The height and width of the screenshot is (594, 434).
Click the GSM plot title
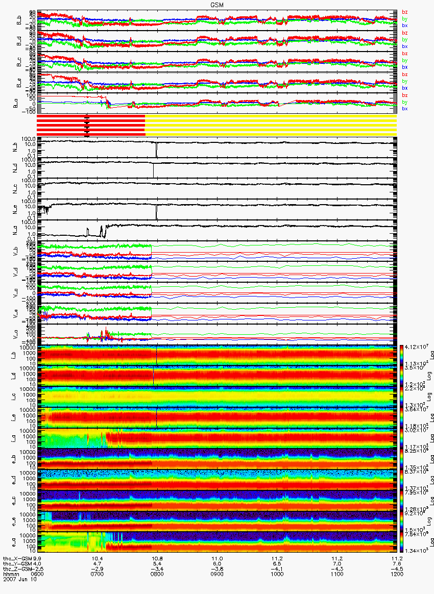217,4
